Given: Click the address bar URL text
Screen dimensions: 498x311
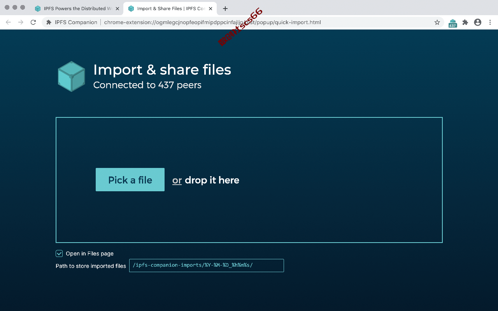Looking at the screenshot, I should [212, 22].
